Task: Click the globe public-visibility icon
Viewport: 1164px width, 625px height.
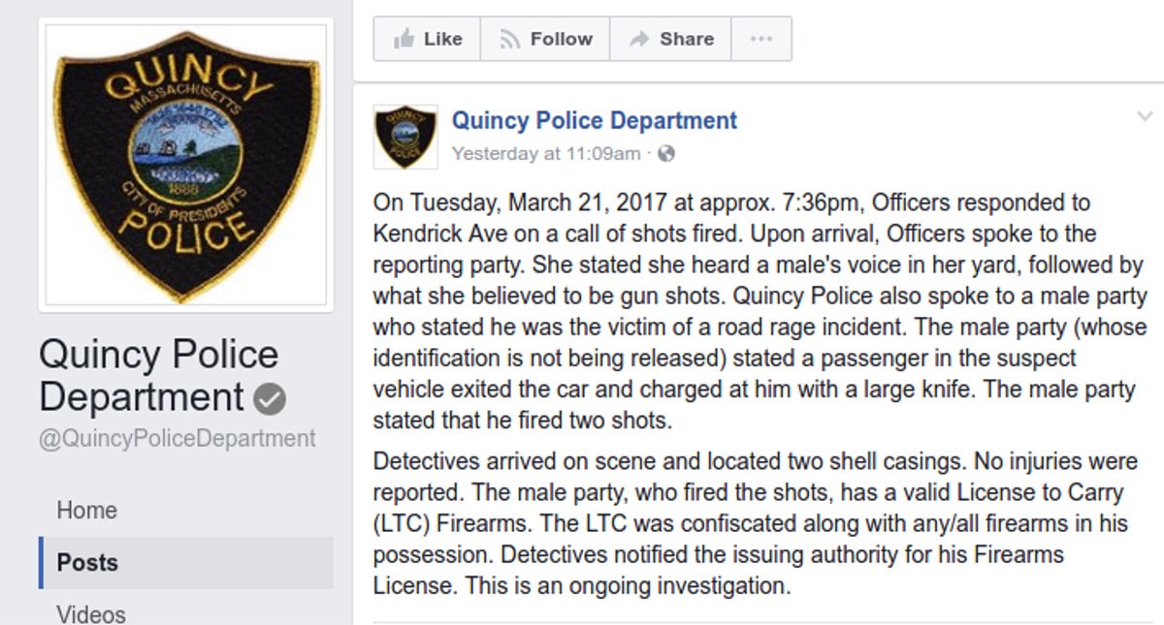Action: tap(665, 154)
